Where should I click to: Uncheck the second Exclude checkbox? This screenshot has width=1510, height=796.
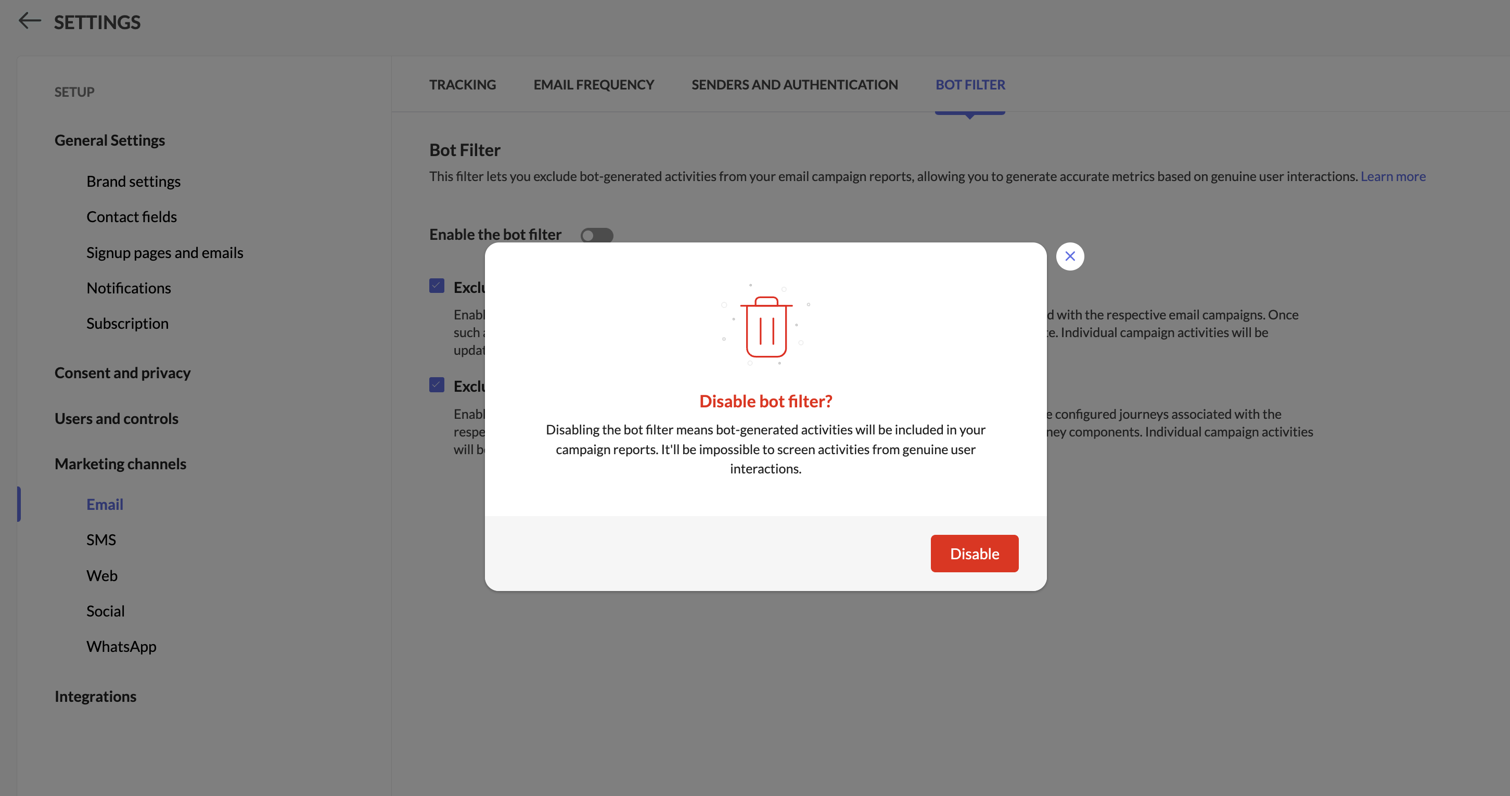pyautogui.click(x=437, y=385)
